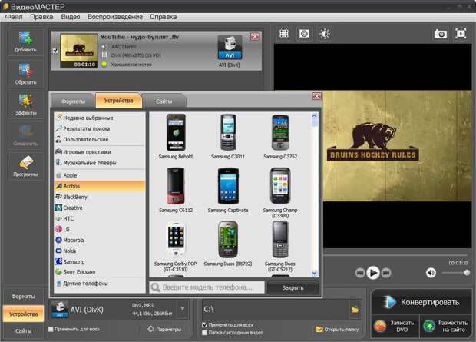Enable Применить для всех under output folder

[x=204, y=325]
